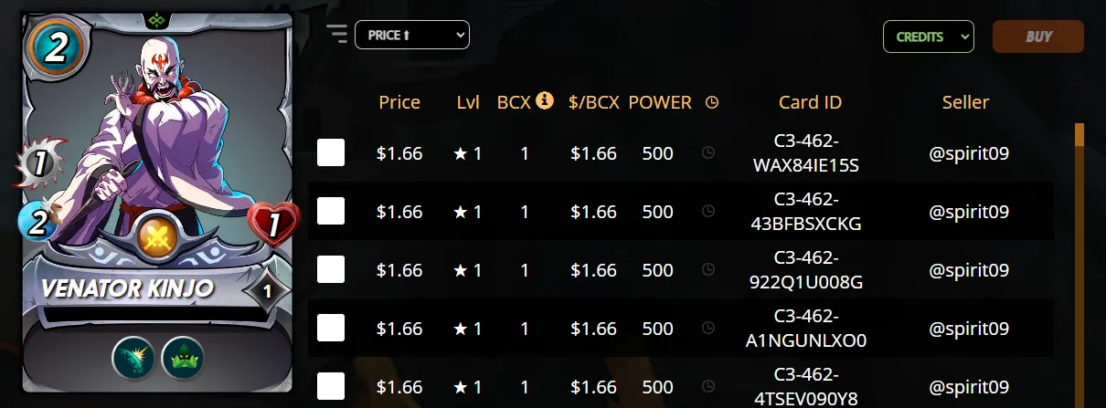The image size is (1106, 408).
Task: Open the PRICE sort dropdown
Action: pos(411,36)
